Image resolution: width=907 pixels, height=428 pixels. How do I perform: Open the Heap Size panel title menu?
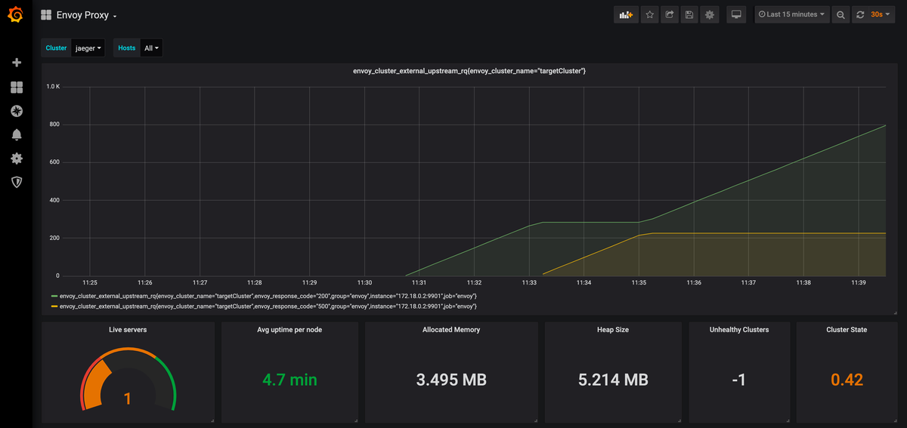click(x=613, y=330)
